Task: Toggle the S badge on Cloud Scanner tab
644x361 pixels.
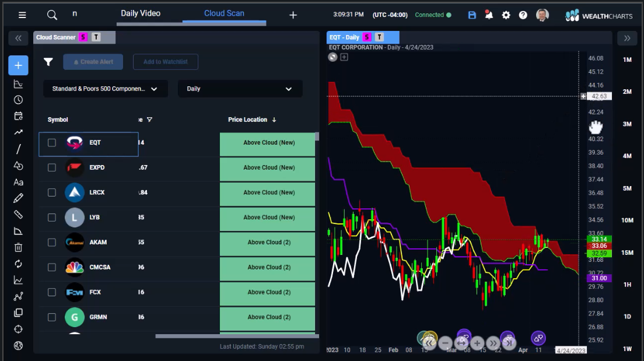Action: coord(83,37)
